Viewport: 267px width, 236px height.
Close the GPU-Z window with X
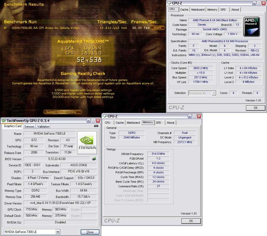[98, 121]
